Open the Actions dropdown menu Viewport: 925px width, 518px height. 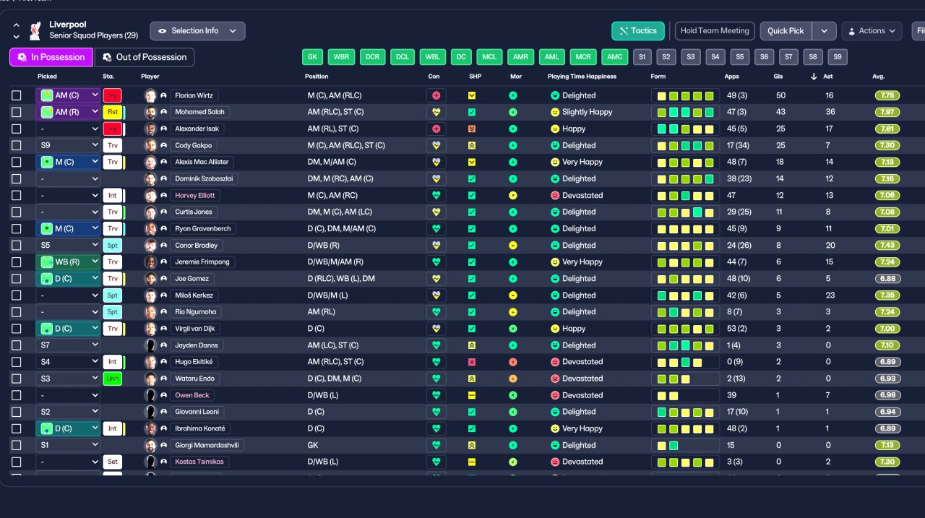point(872,31)
